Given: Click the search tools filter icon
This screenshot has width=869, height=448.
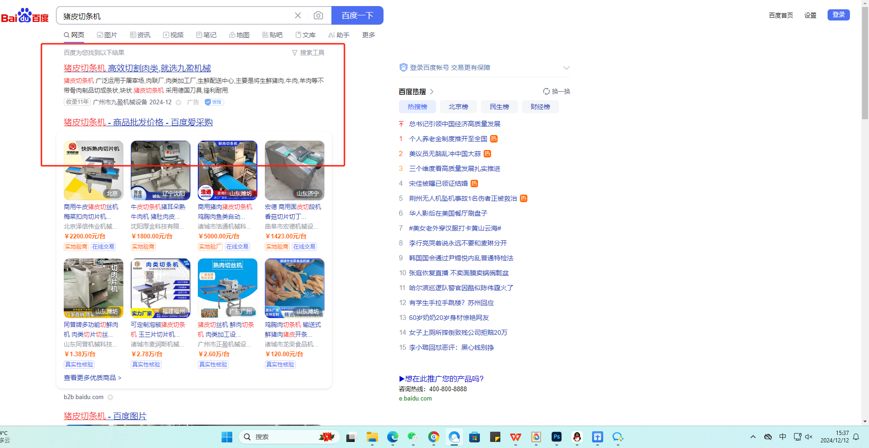Looking at the screenshot, I should [295, 53].
